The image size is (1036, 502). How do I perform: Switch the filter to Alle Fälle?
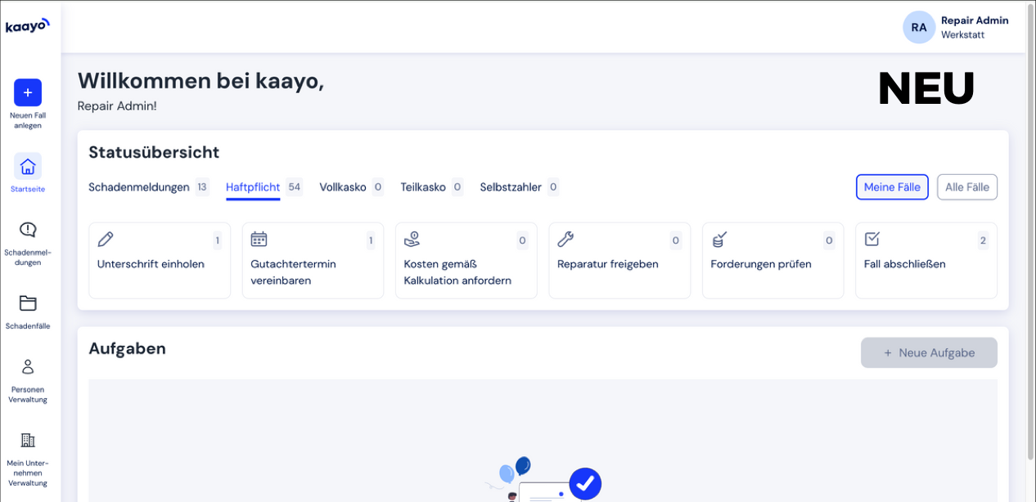tap(967, 187)
